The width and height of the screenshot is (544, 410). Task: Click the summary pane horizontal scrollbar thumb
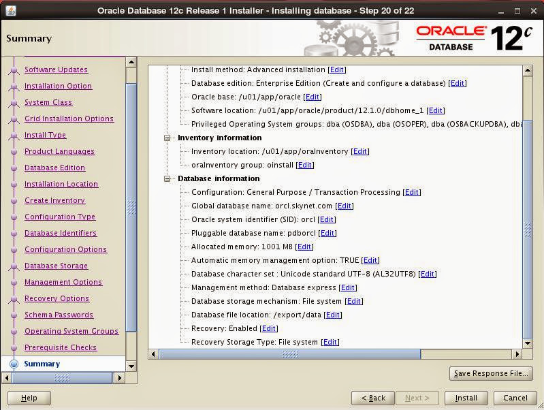point(289,354)
